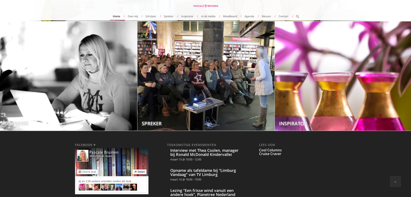Click the Pascale Bruinen logo at top
The width and height of the screenshot is (411, 197).
coord(205,6)
